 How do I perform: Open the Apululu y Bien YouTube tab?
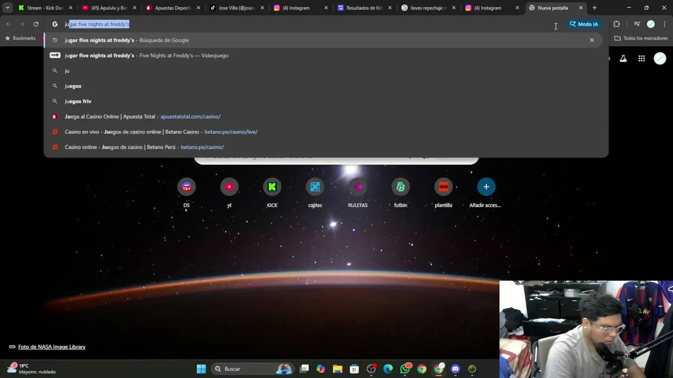(108, 8)
